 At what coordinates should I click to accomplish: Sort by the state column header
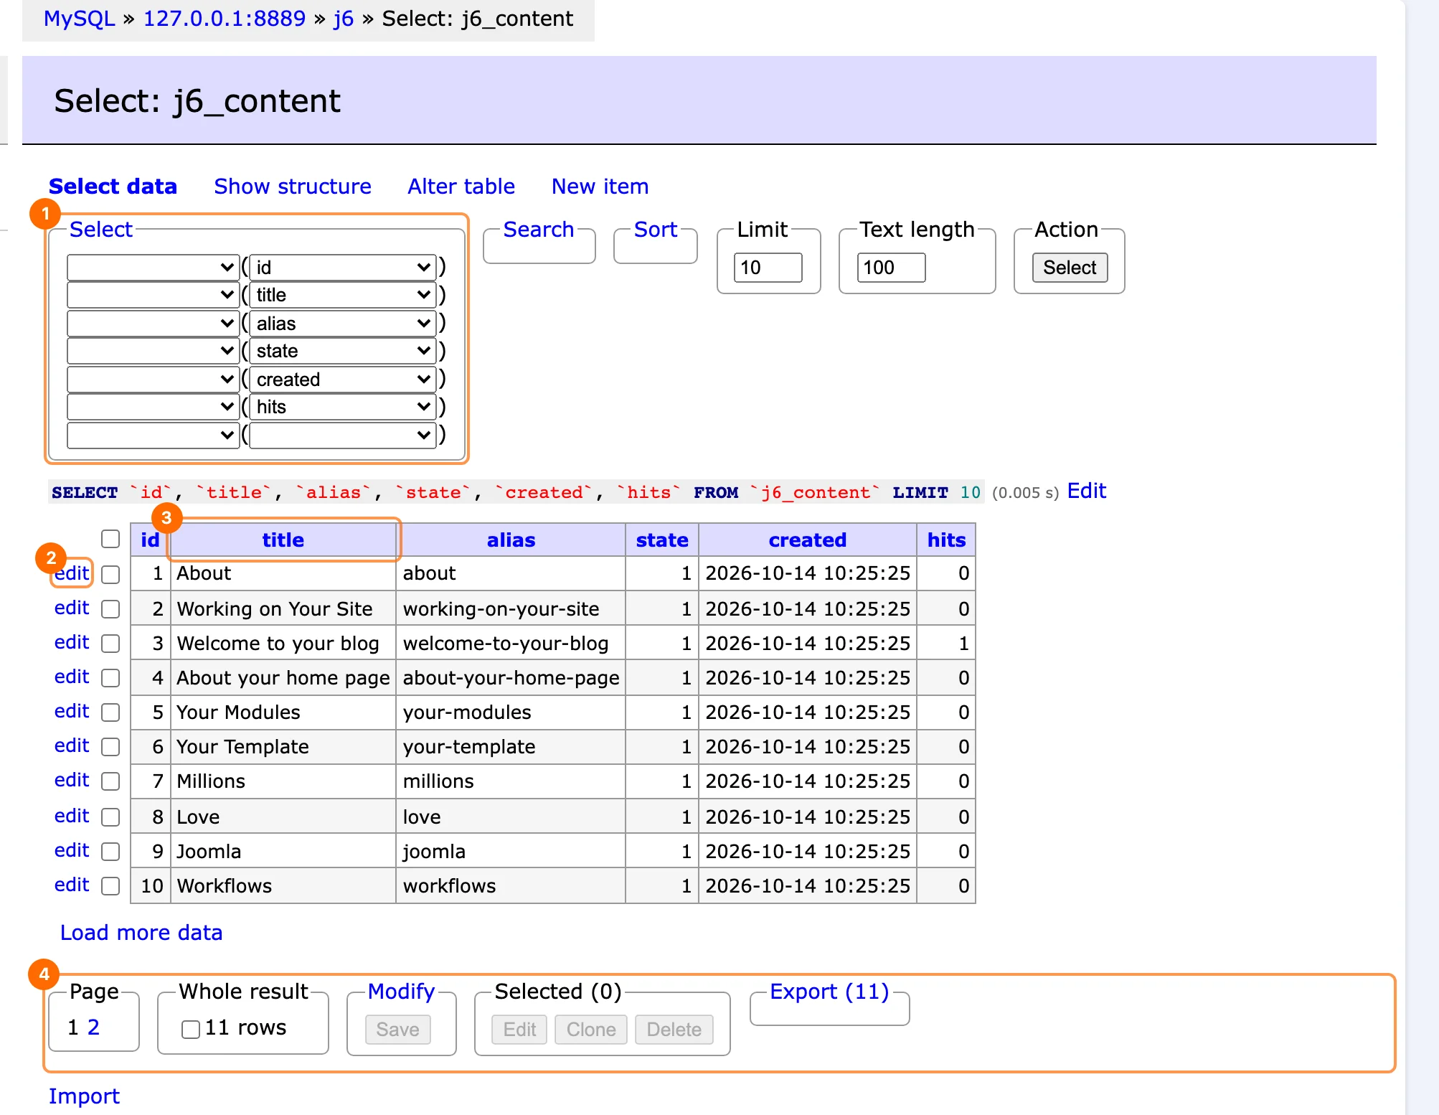661,540
